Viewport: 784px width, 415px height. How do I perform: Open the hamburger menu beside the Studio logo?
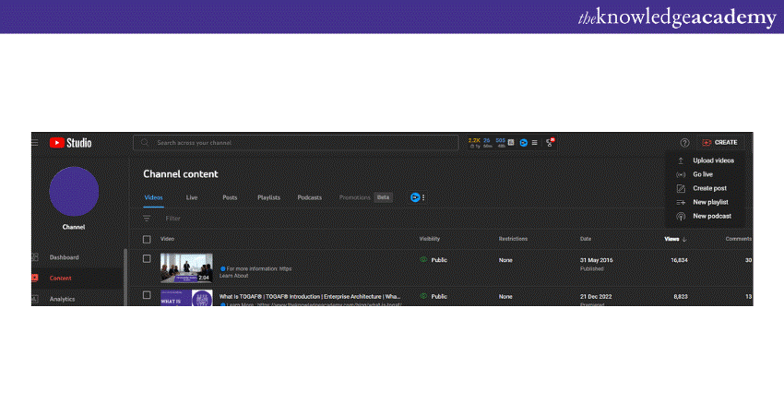35,143
